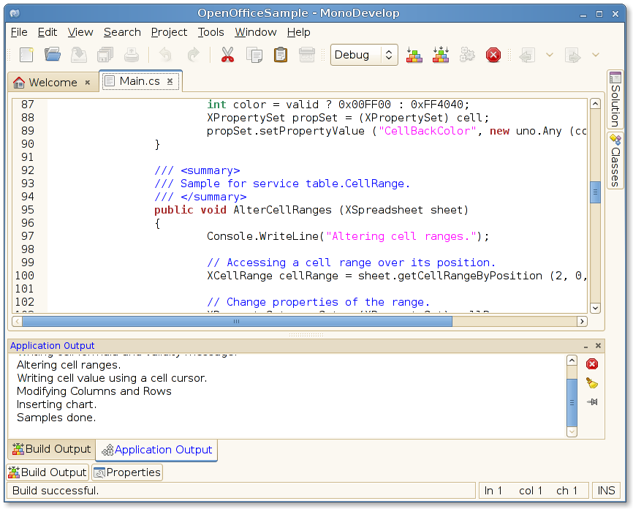
Task: Click the horizontal scrollbar left arrow
Action: point(17,322)
